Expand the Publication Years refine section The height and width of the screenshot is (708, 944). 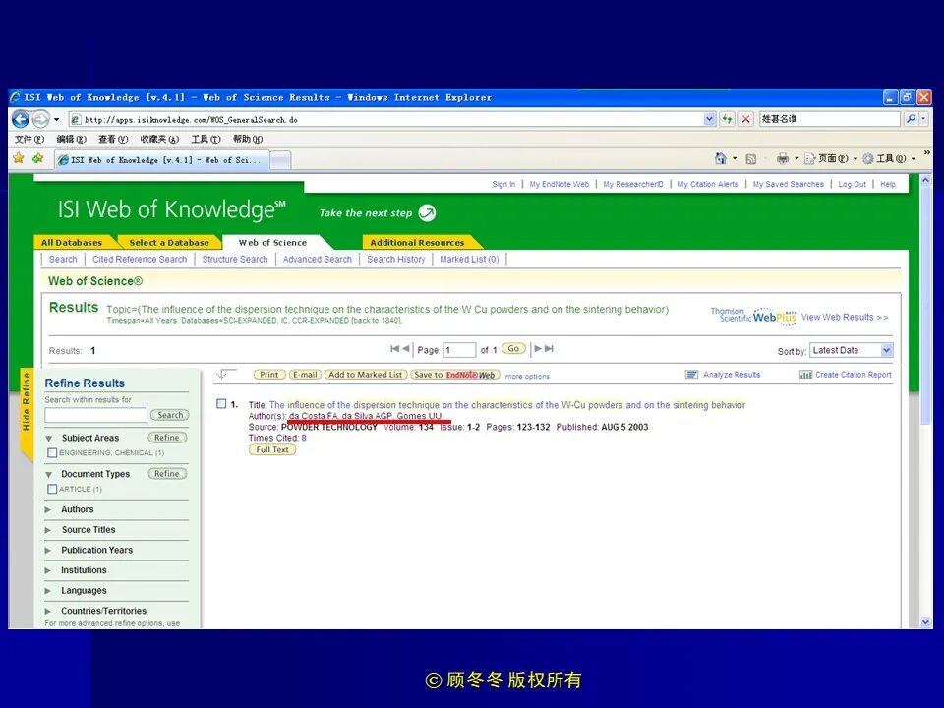[48, 551]
